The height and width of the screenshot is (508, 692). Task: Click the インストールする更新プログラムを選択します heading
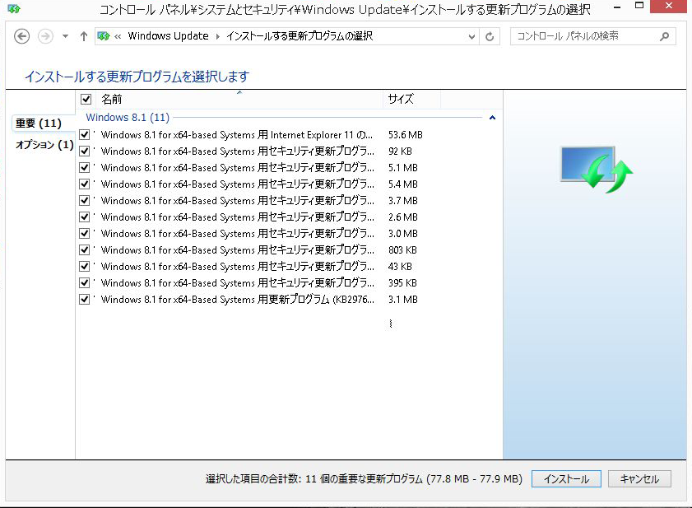[137, 77]
